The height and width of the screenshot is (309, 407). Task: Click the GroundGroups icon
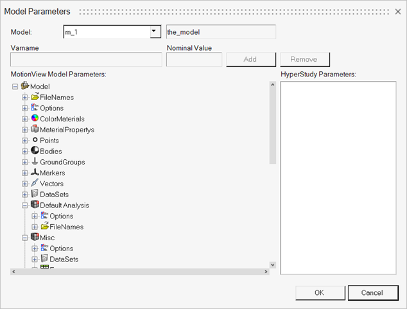pyautogui.click(x=35, y=162)
